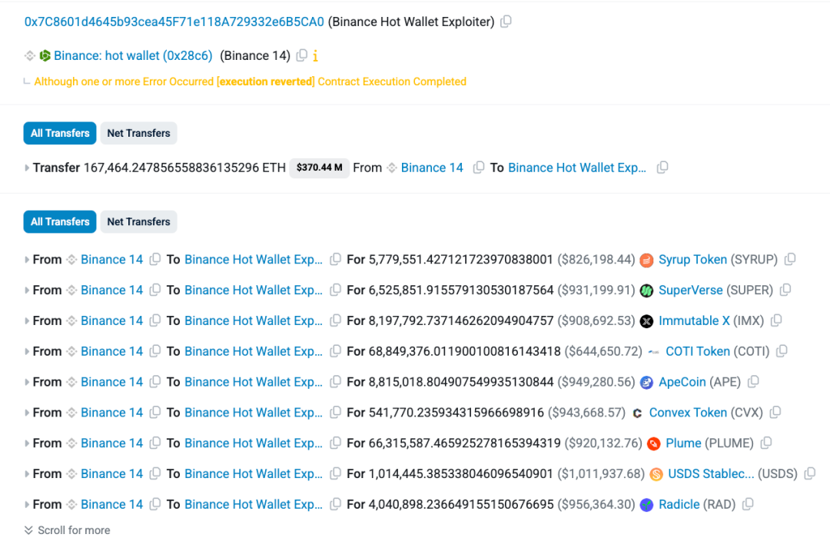The height and width of the screenshot is (551, 830).
Task: Copy the Syrup Token (SYRUP) contract address
Action: click(x=790, y=259)
